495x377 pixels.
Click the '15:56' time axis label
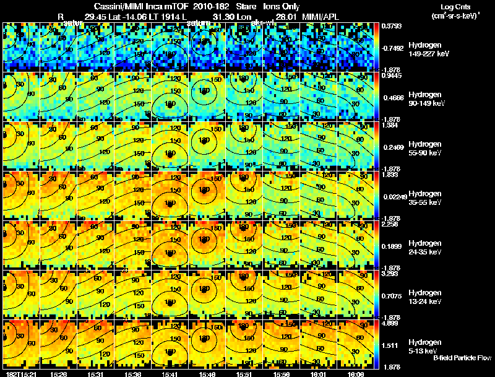pyautogui.click(x=282, y=374)
